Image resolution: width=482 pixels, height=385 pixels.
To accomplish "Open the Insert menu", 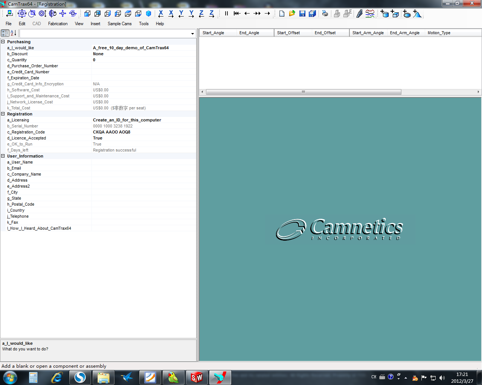I will [x=95, y=24].
